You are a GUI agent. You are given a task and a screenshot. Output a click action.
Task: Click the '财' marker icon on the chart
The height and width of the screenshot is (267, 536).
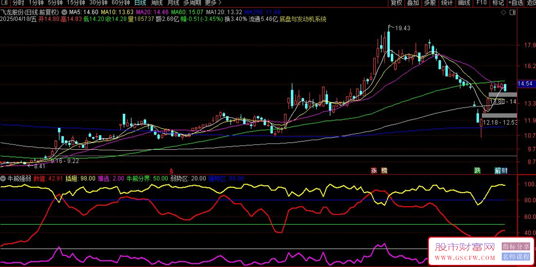pos(504,170)
